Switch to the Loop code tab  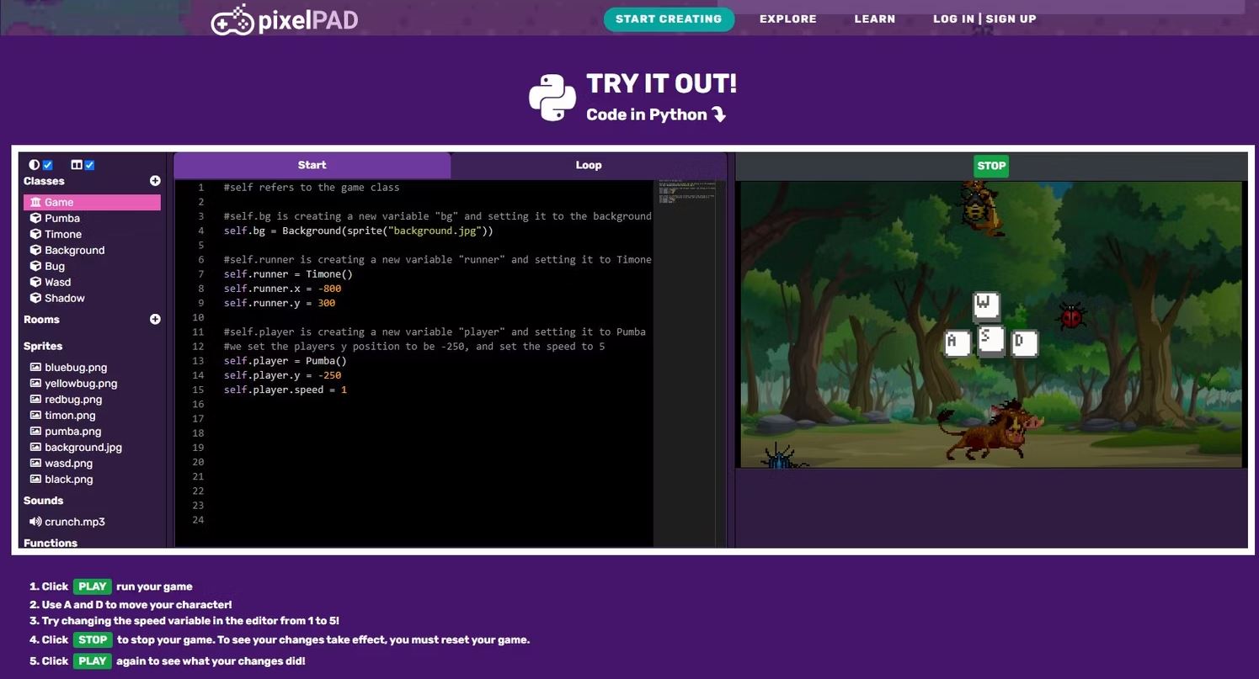[589, 165]
